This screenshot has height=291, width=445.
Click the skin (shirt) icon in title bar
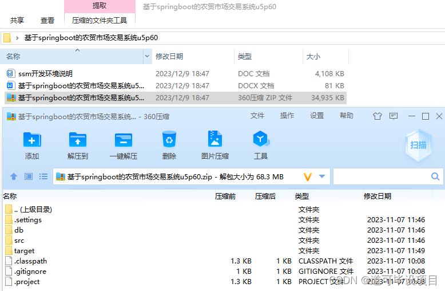coord(377,116)
